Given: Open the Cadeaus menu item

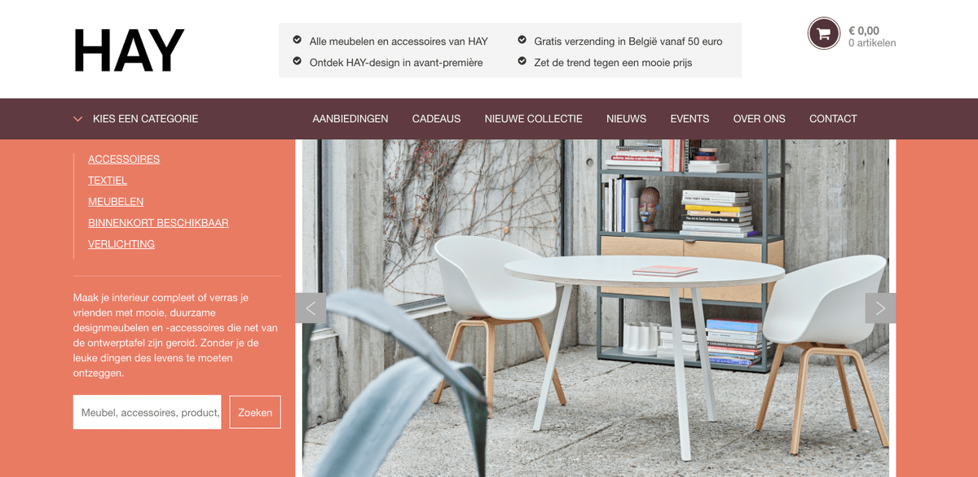Looking at the screenshot, I should tap(436, 119).
